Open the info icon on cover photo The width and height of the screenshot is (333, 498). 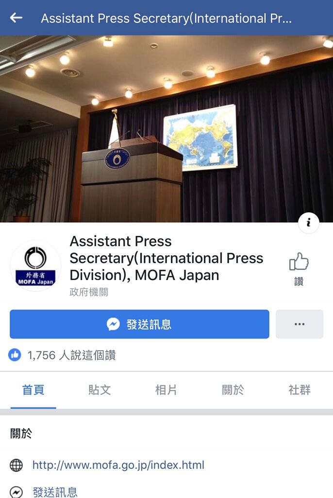pyautogui.click(x=309, y=223)
